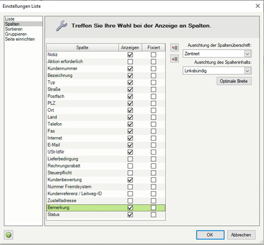Image resolution: width=264 pixels, height=245 pixels.
Task: Enable Anzeigen for Lieferbedingung
Action: 130,159
